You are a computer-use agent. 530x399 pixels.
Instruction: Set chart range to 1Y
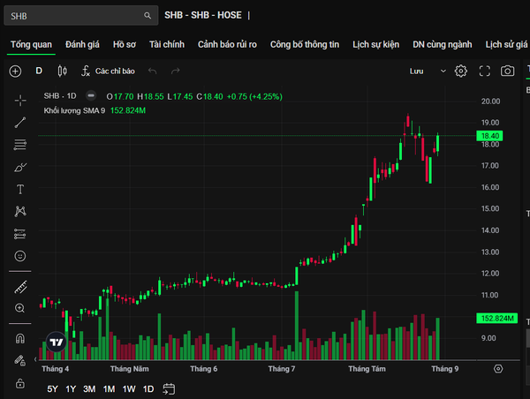tap(71, 389)
